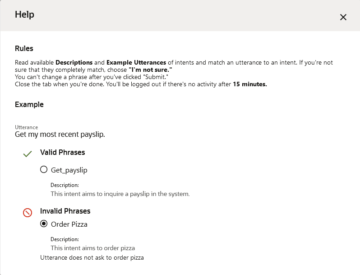
Task: Close the Help dialog with the X
Action: [x=343, y=17]
